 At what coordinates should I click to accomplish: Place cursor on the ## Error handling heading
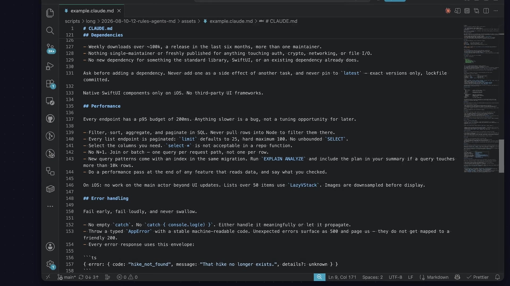(106, 198)
